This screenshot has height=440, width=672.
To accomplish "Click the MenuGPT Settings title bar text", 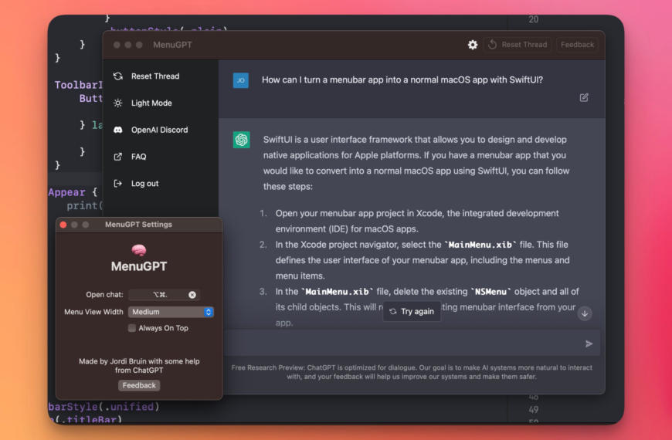I will (138, 225).
